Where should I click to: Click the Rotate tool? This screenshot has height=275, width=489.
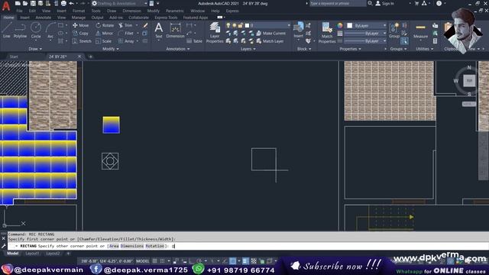point(105,25)
